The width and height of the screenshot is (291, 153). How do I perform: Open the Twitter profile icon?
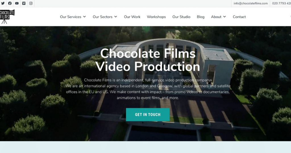(3, 3)
